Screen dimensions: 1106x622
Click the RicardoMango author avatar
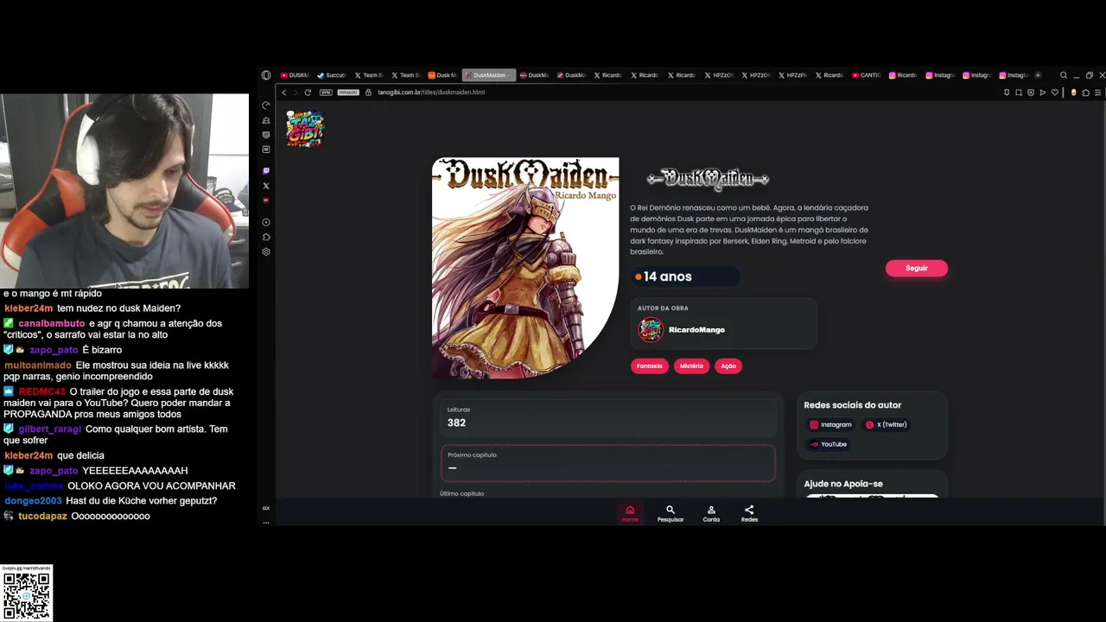651,330
